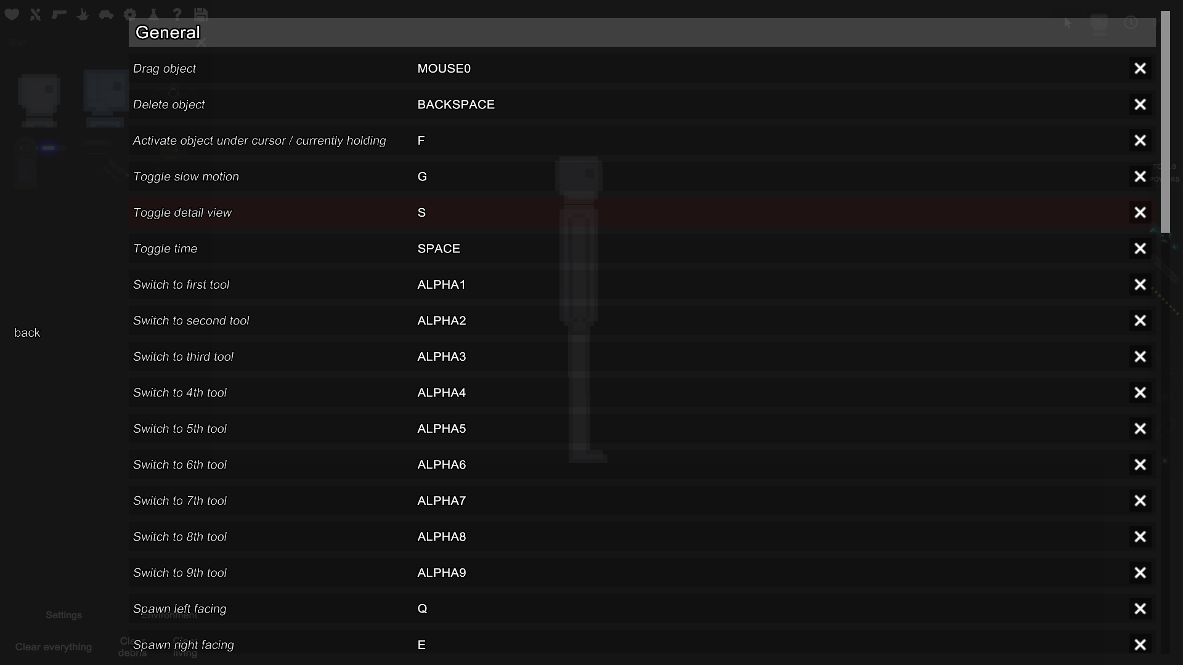Clear the Toggle slow motion keybind
Screen dimensions: 1183x665
coord(1140,177)
